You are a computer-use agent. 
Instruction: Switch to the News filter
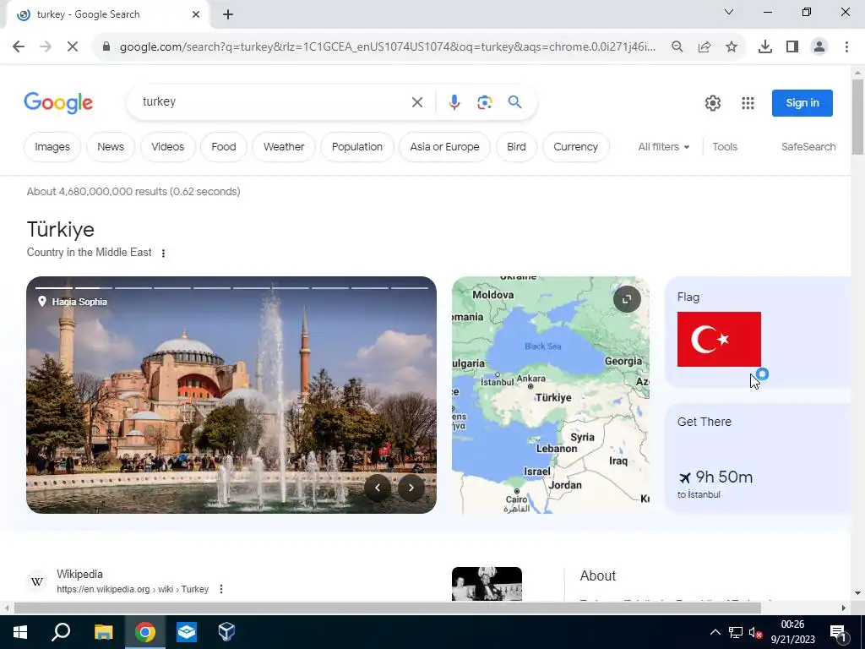coord(111,147)
